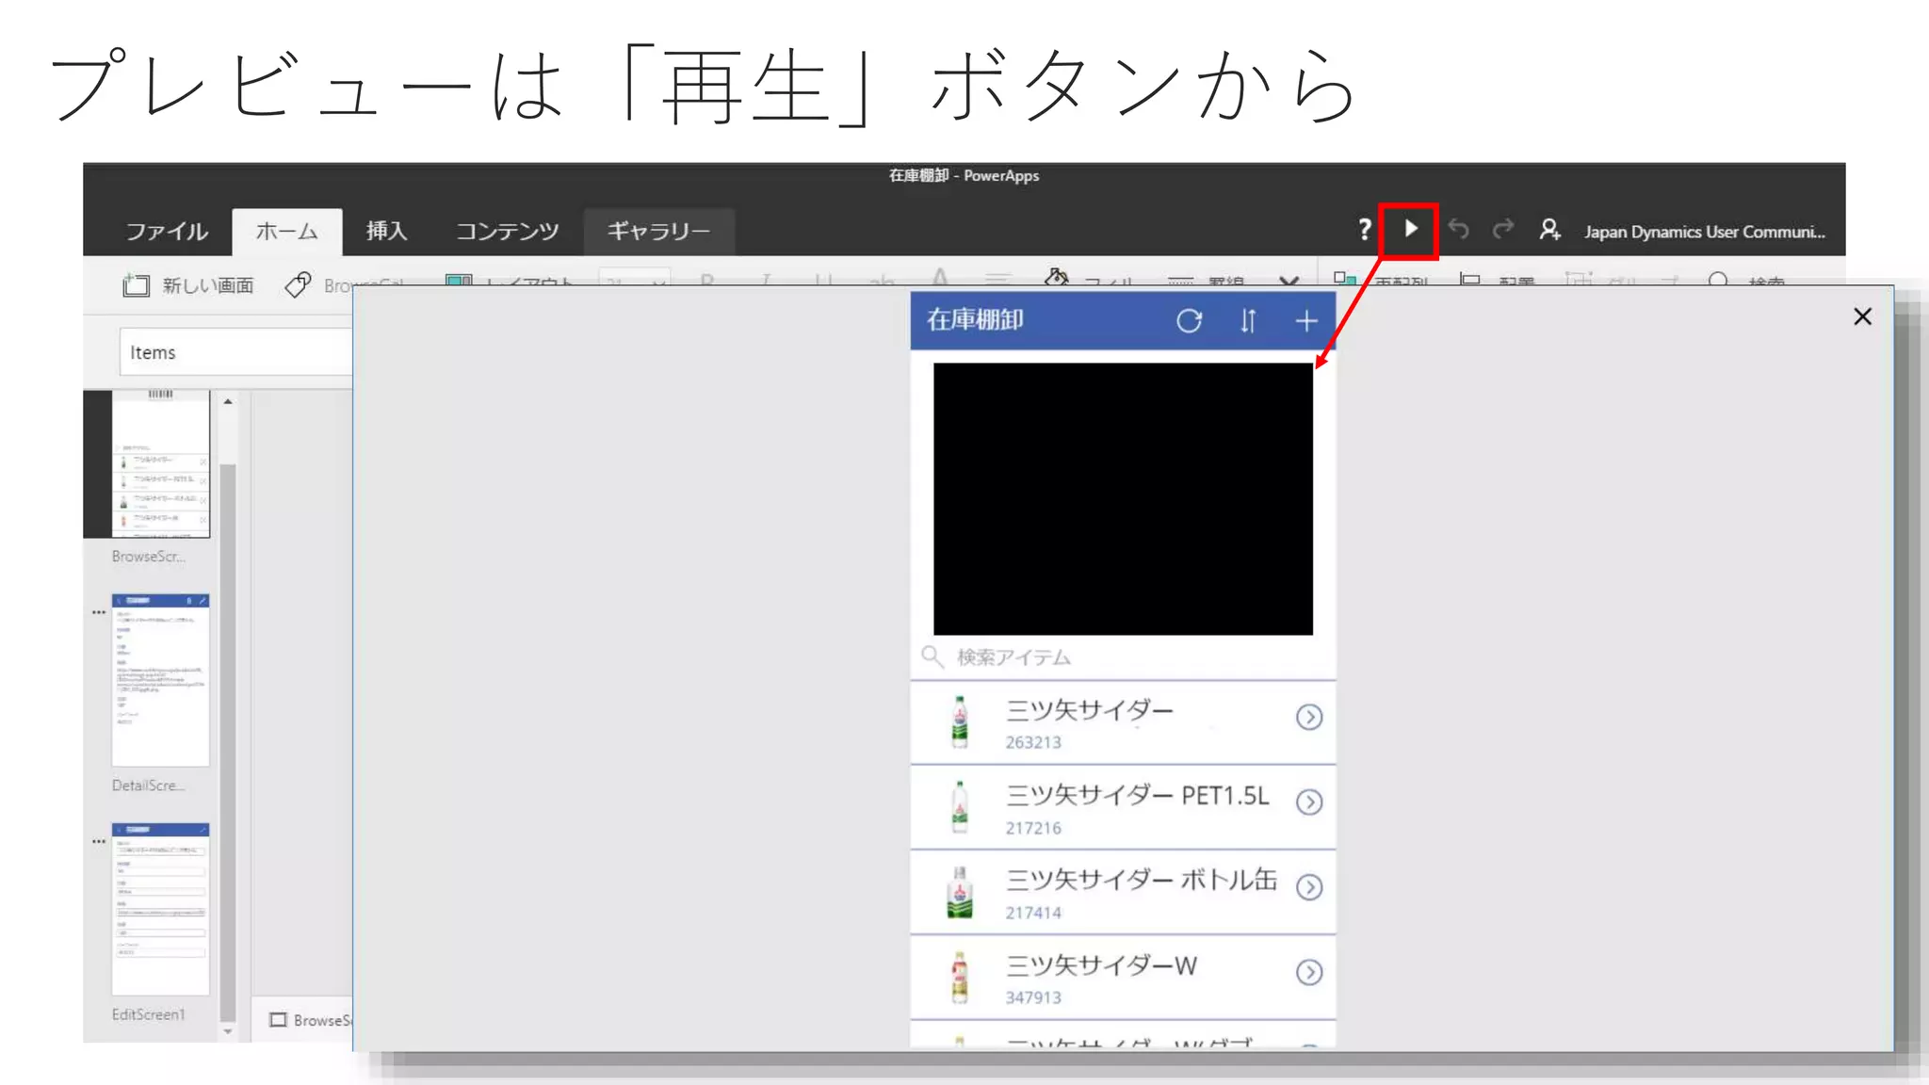This screenshot has width=1929, height=1085.
Task: Select the EditScreen1 thumbnail
Action: pos(160,909)
